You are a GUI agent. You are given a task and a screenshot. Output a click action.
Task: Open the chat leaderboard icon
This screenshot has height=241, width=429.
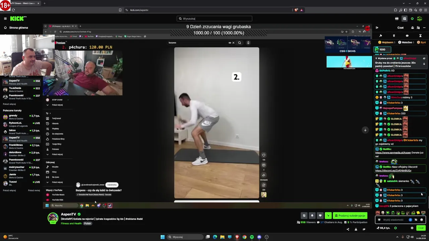[x=413, y=28]
